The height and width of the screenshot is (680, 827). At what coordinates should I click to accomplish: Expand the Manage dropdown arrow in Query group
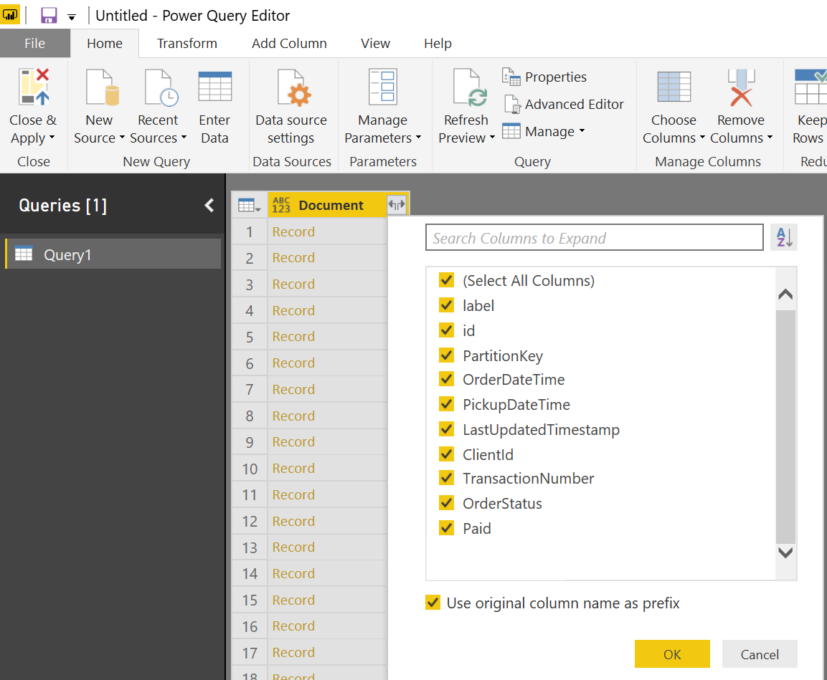pos(582,130)
